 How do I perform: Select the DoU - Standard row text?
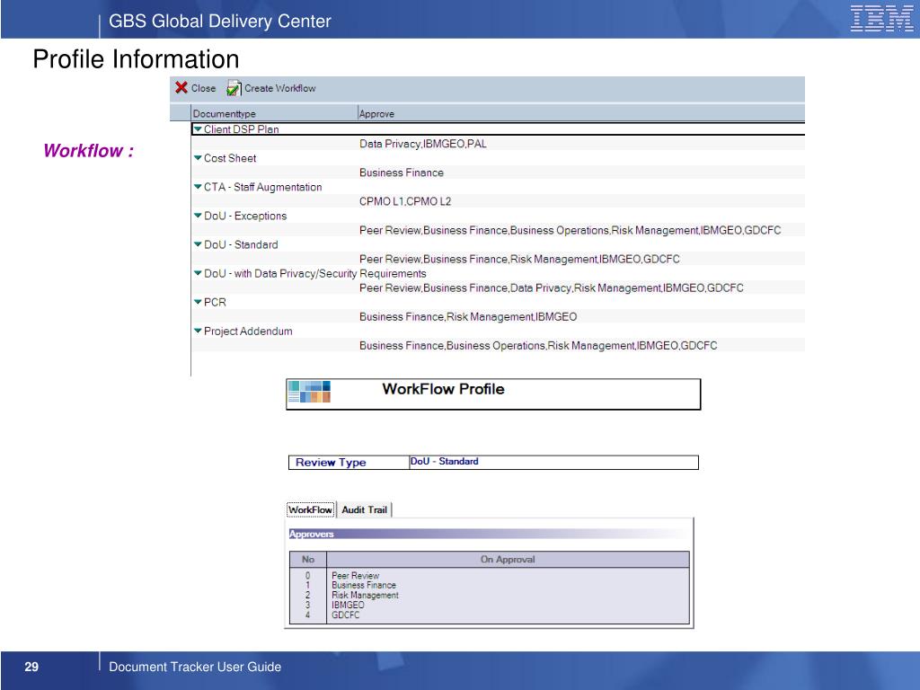241,244
